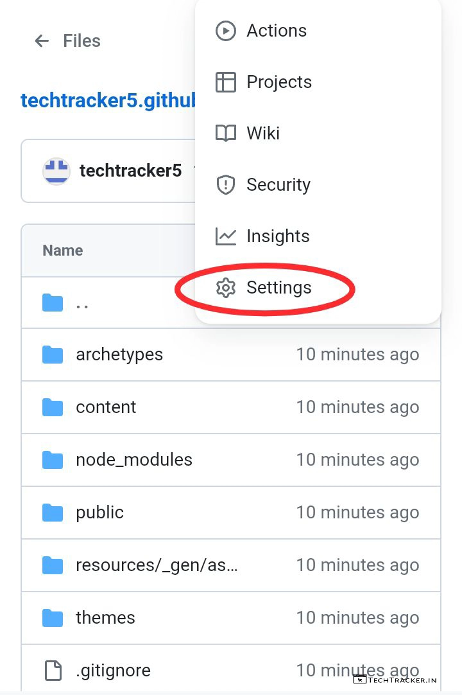
Task: Open the techtracker5.github repository link
Action: pos(108,101)
